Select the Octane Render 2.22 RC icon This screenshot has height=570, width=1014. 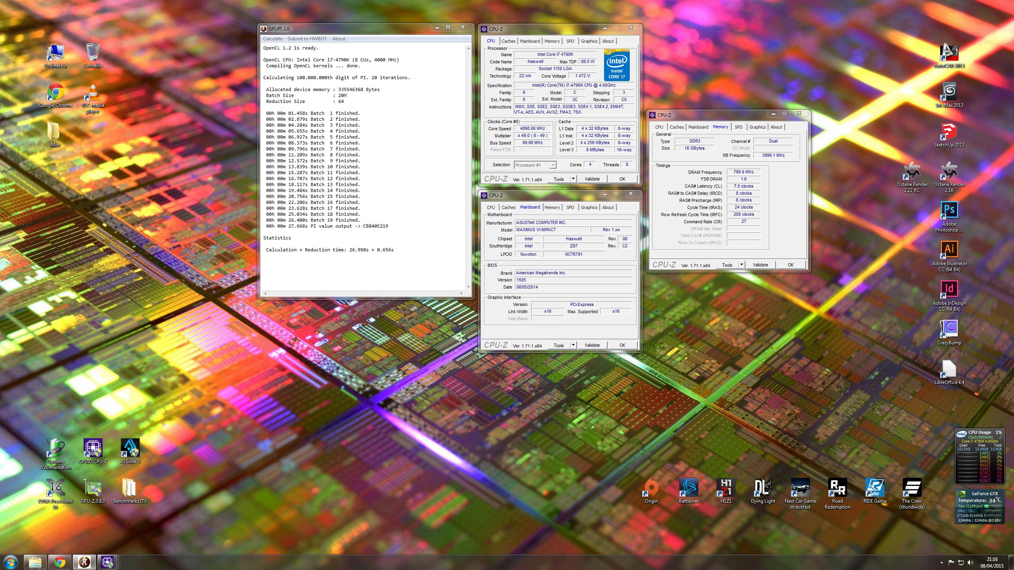(912, 177)
